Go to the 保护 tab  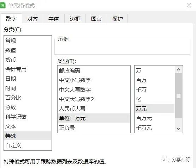pyautogui.click(x=117, y=19)
